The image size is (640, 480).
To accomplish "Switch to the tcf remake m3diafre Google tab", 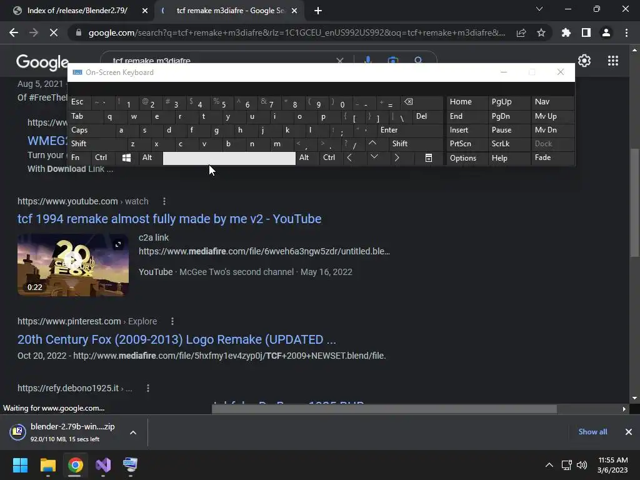I will (229, 11).
